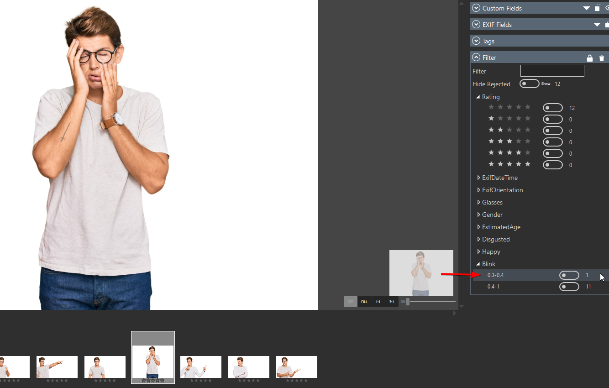
Task: Click the Custom Fields copy icon
Action: 598,8
